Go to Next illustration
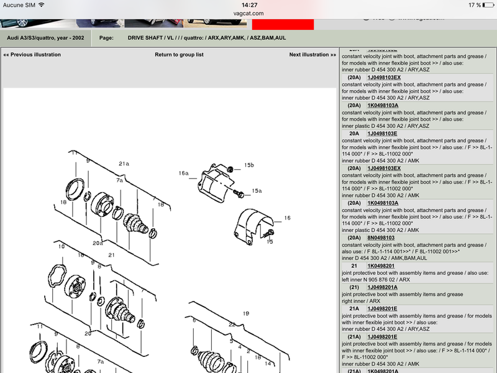This screenshot has height=373, width=497. pos(312,55)
